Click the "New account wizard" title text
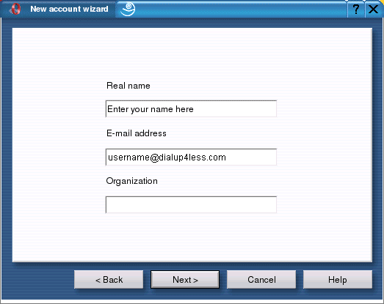 69,9
